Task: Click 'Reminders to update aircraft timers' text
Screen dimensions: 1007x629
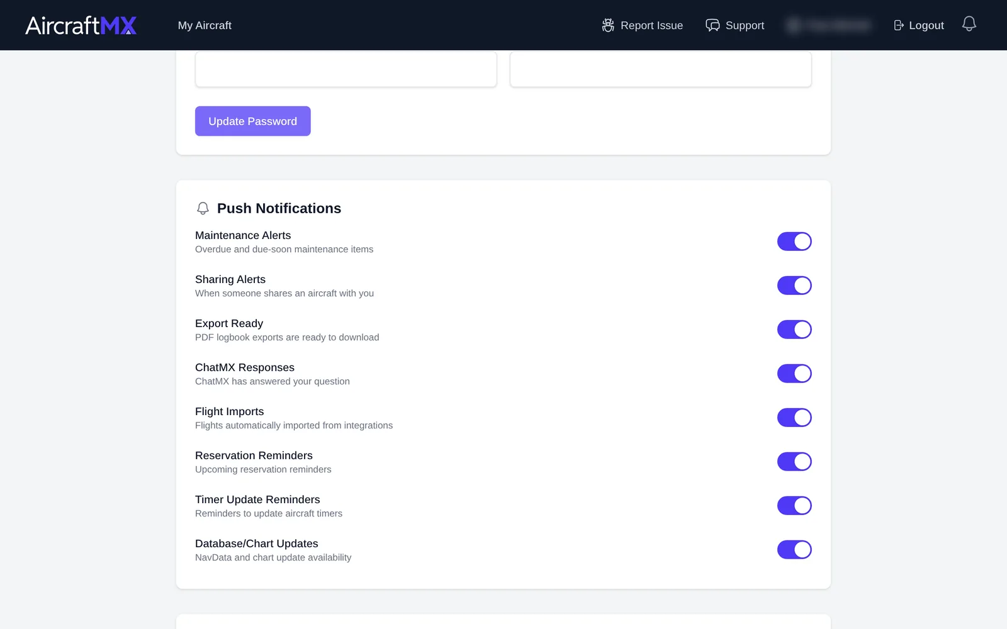Action: tap(269, 514)
